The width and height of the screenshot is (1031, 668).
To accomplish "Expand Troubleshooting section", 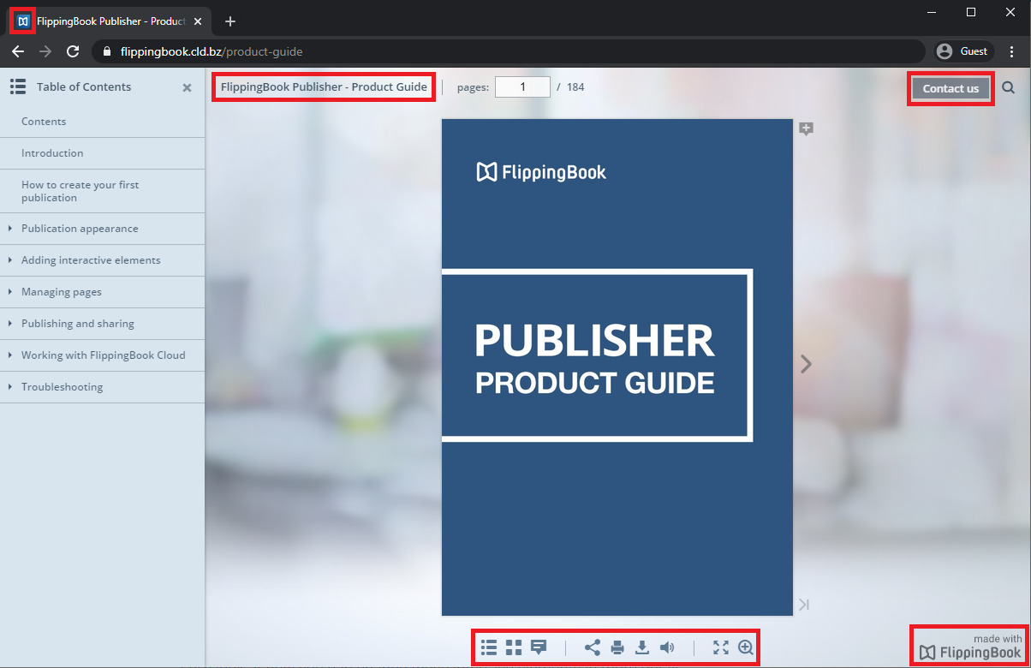I will point(9,387).
